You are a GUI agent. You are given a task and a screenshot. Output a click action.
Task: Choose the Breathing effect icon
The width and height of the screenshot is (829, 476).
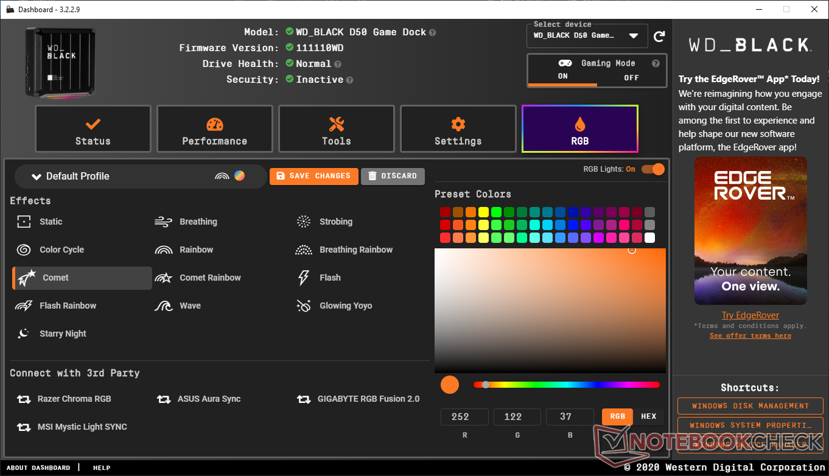coord(164,222)
